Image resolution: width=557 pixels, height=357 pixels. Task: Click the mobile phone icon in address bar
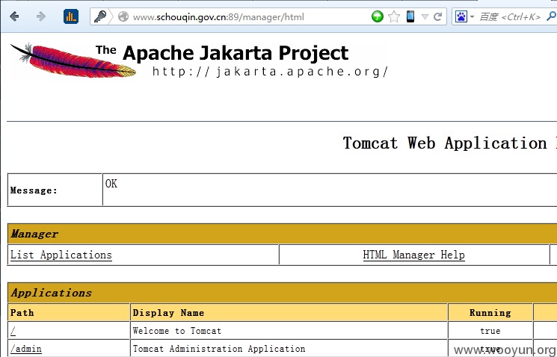click(410, 16)
